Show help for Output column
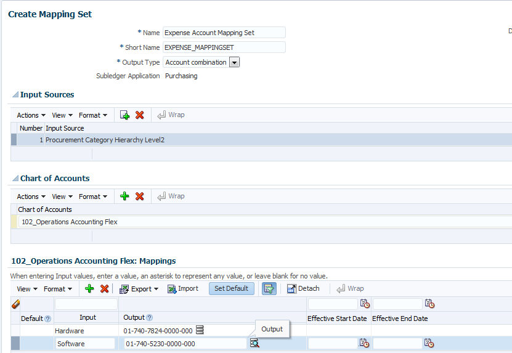Screen dimensions: 512x353 click(149, 317)
